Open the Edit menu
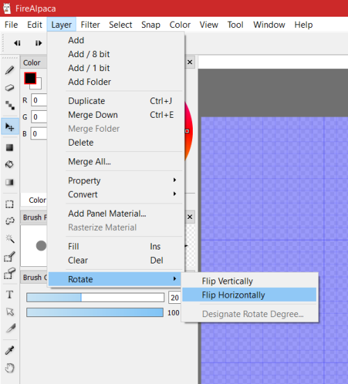Viewport: 348px width, 384px height. coord(35,24)
